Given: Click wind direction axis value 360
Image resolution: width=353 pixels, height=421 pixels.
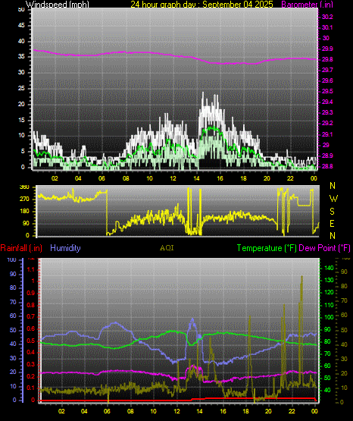Looking at the screenshot, I should 24,187.
